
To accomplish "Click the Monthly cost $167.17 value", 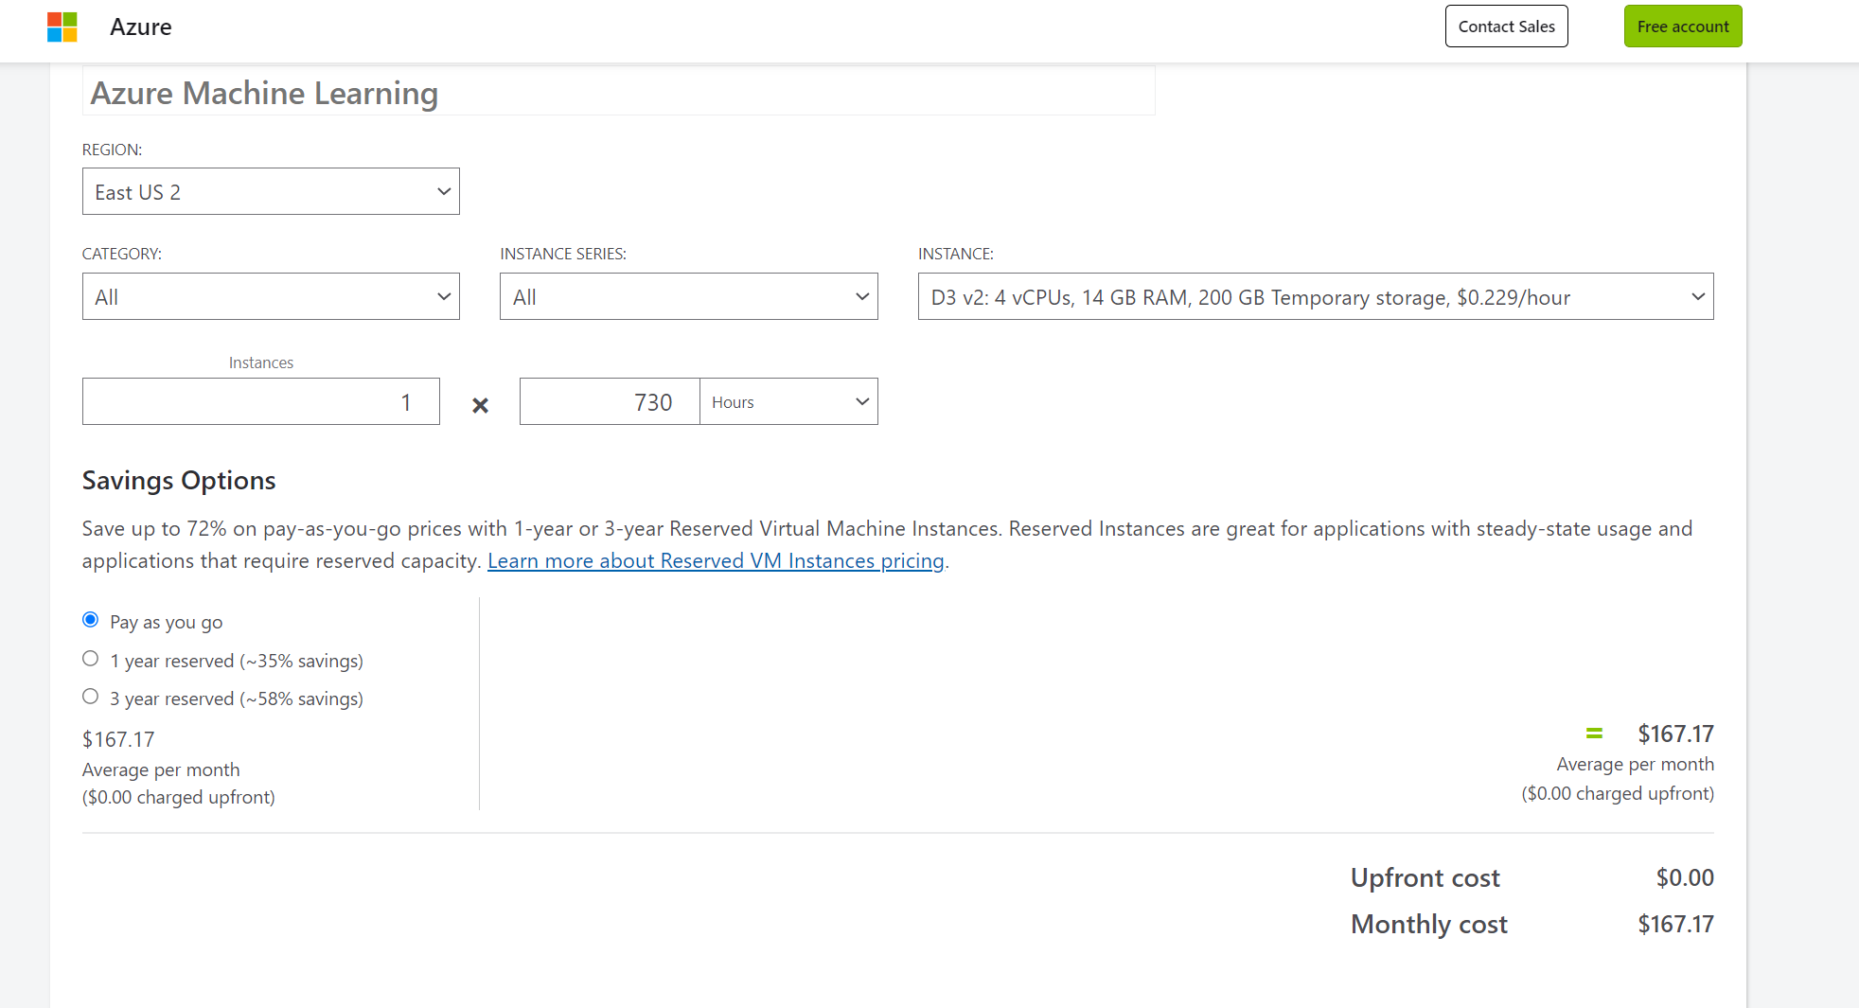I will (1675, 924).
